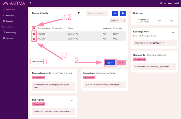
Task: Click the hamburger menu icon
Action: [x=31, y=3]
